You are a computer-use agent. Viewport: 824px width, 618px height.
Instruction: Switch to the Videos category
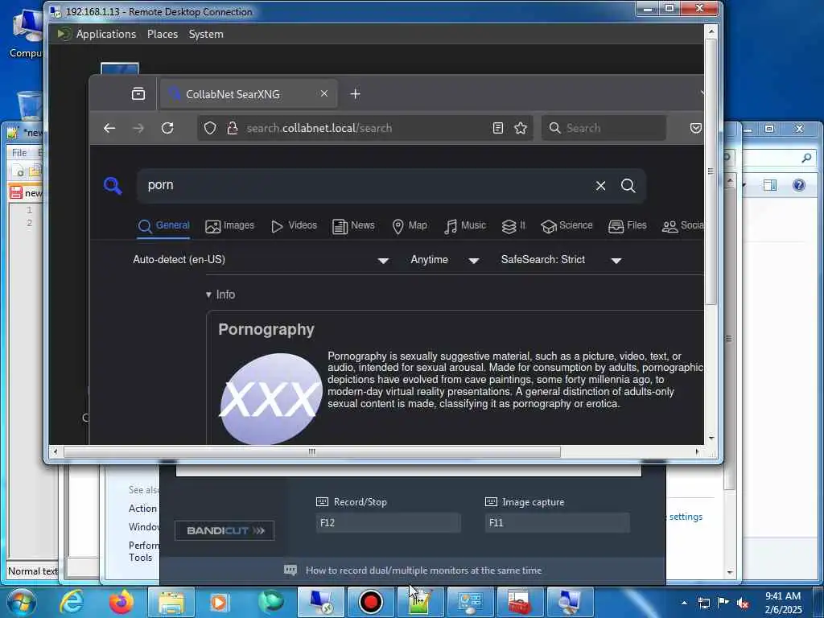(x=294, y=226)
